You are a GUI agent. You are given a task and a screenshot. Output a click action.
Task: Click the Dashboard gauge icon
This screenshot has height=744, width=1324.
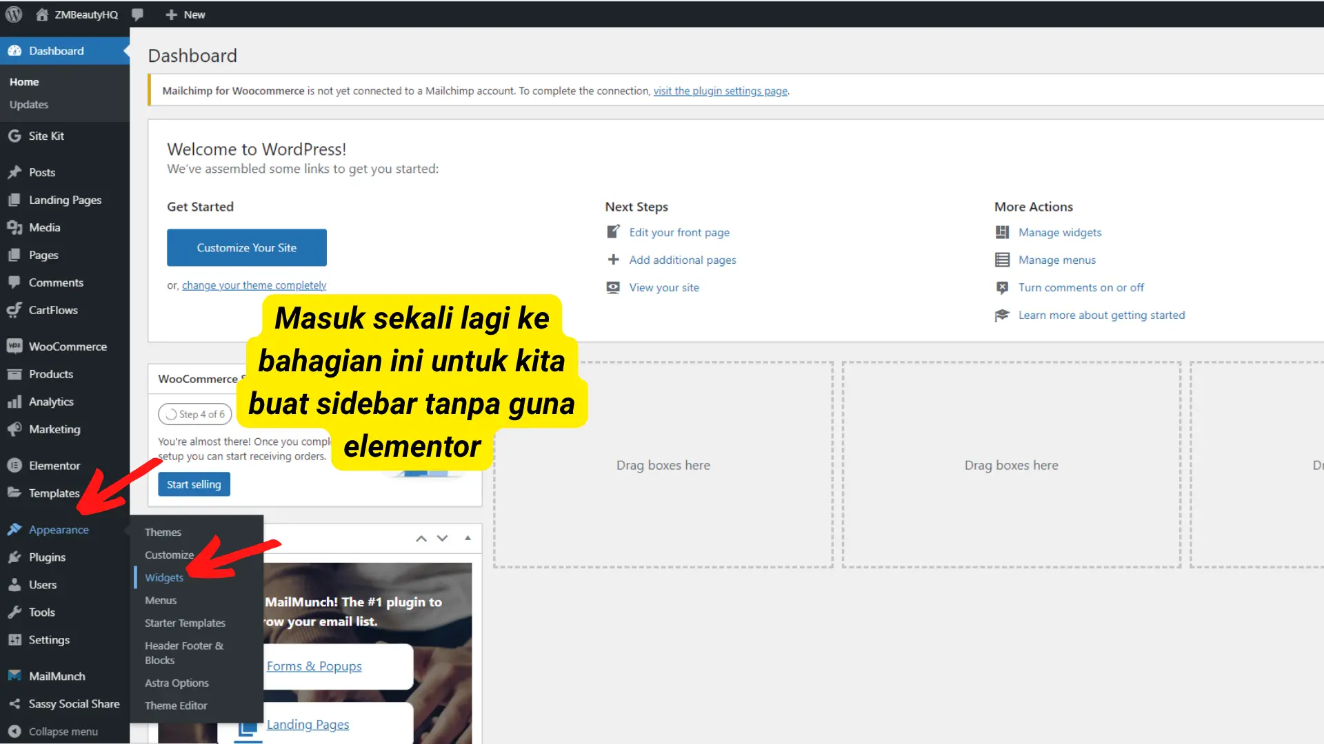(x=14, y=51)
